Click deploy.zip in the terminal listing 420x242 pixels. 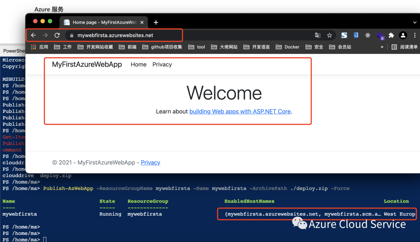56,176
